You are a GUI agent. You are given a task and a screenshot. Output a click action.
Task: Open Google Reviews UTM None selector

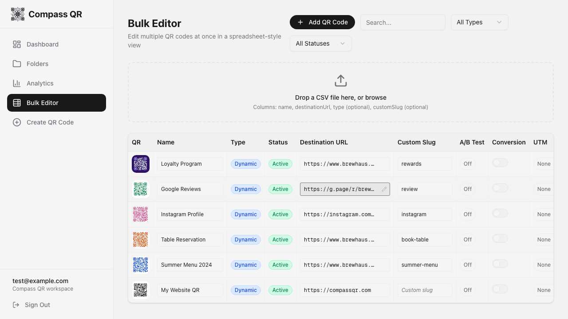[544, 189]
